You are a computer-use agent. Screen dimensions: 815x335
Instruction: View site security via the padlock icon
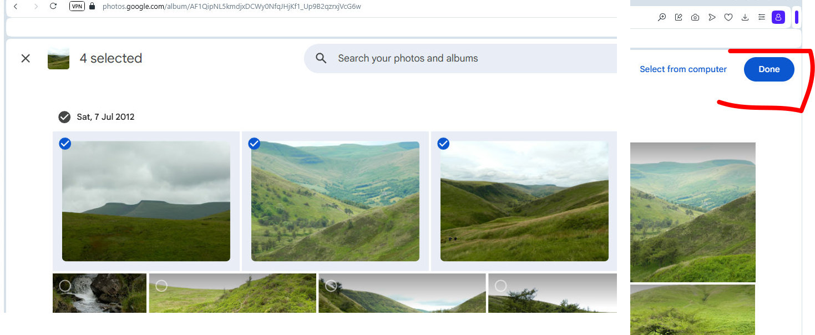[x=92, y=6]
